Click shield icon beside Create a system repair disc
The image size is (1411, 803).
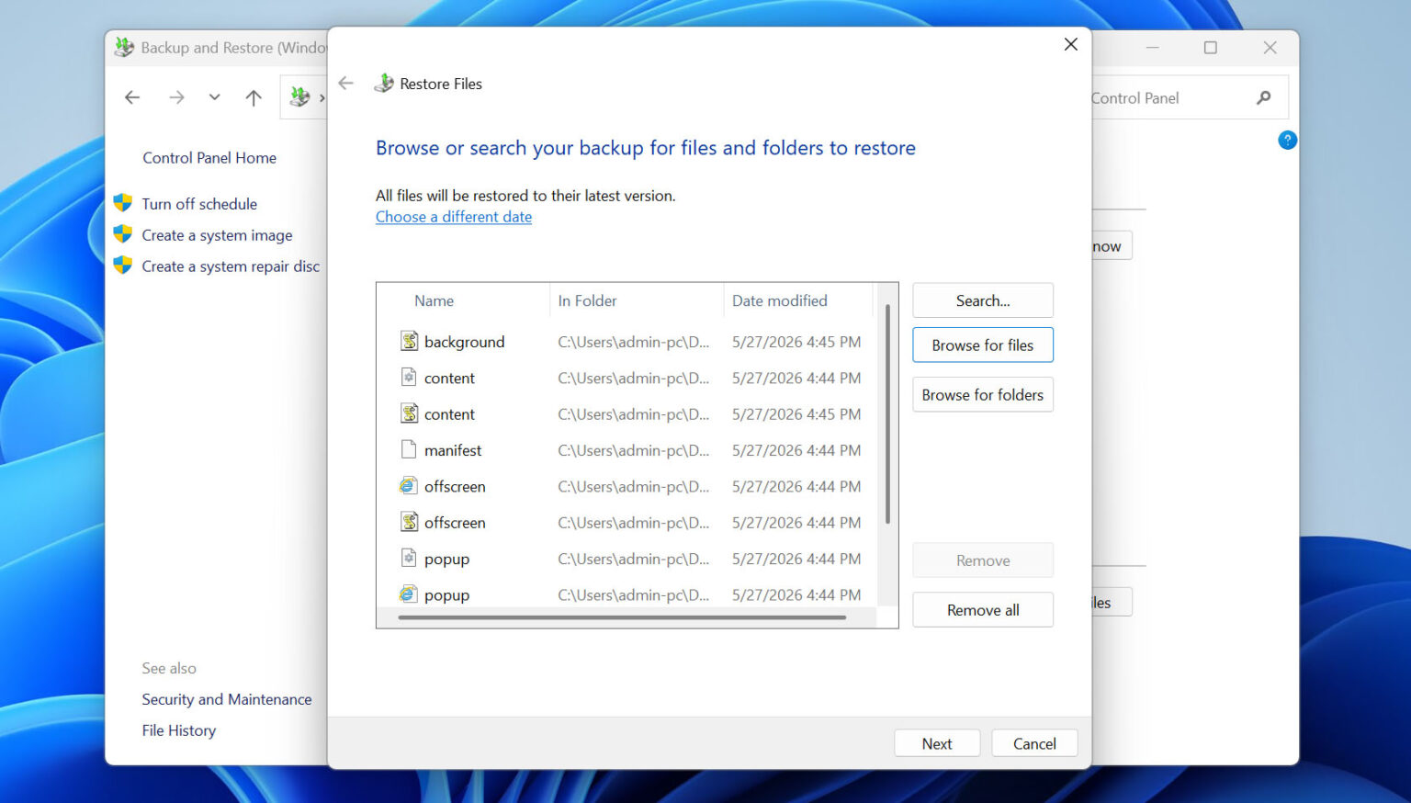tap(123, 266)
